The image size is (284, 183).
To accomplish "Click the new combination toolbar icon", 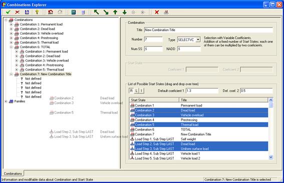I will click(166, 12).
